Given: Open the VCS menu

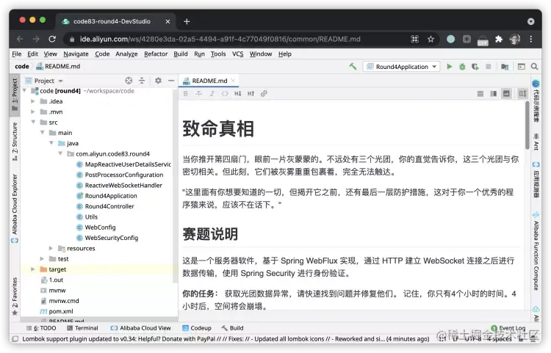Looking at the screenshot, I should click(x=237, y=54).
